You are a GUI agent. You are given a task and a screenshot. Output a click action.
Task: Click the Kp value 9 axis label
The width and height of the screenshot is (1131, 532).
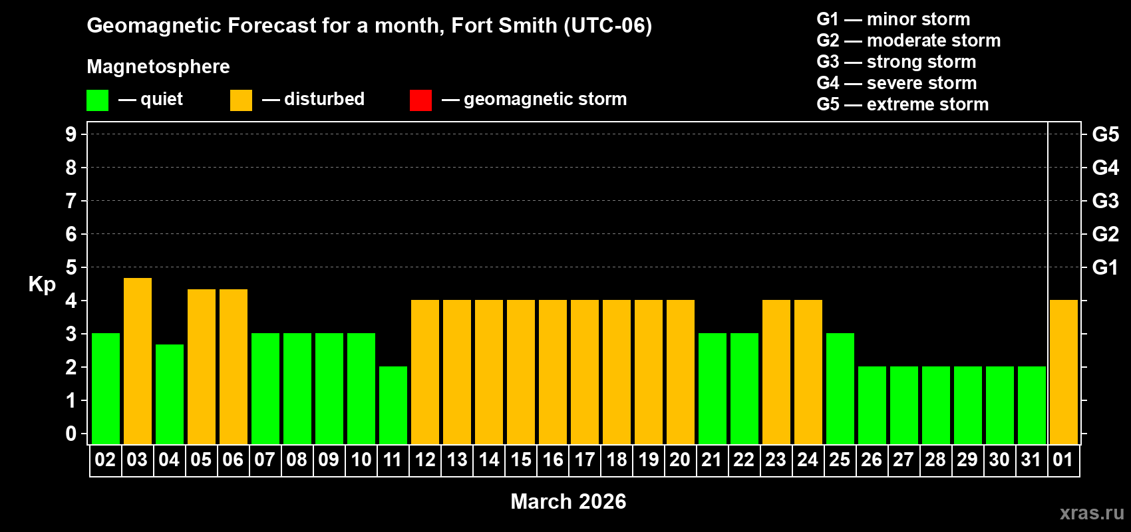(x=71, y=134)
